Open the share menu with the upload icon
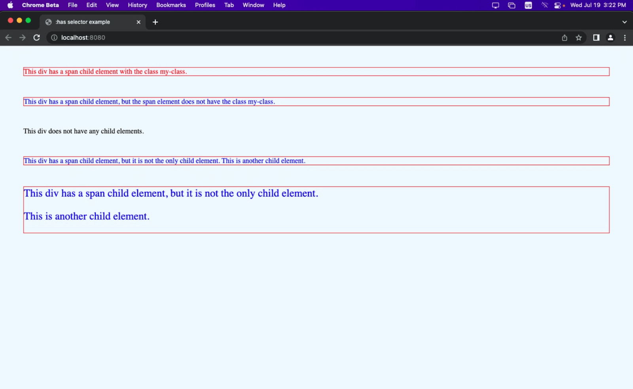This screenshot has height=389, width=633. 565,38
